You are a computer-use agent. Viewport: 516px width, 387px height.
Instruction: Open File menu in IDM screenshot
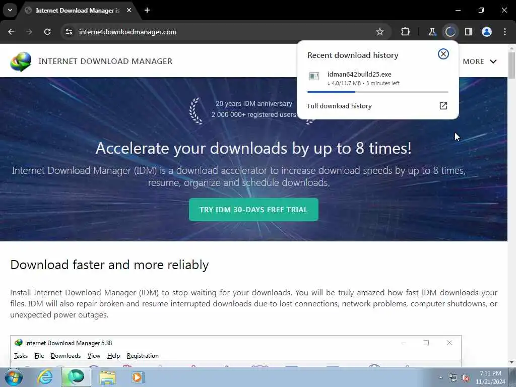point(39,356)
